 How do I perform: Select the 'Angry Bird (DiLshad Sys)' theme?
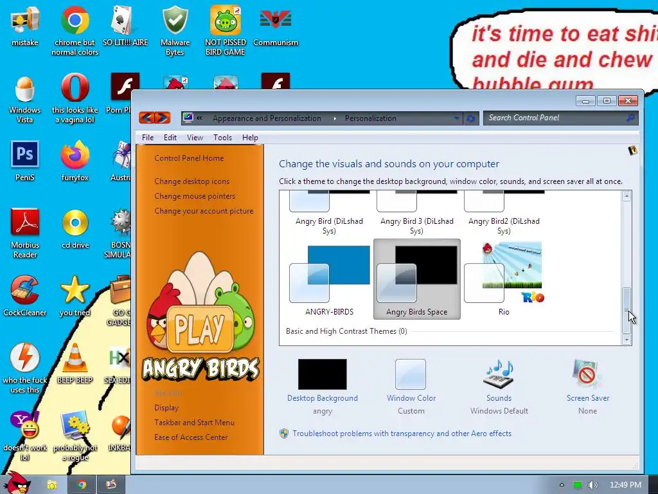[330, 213]
